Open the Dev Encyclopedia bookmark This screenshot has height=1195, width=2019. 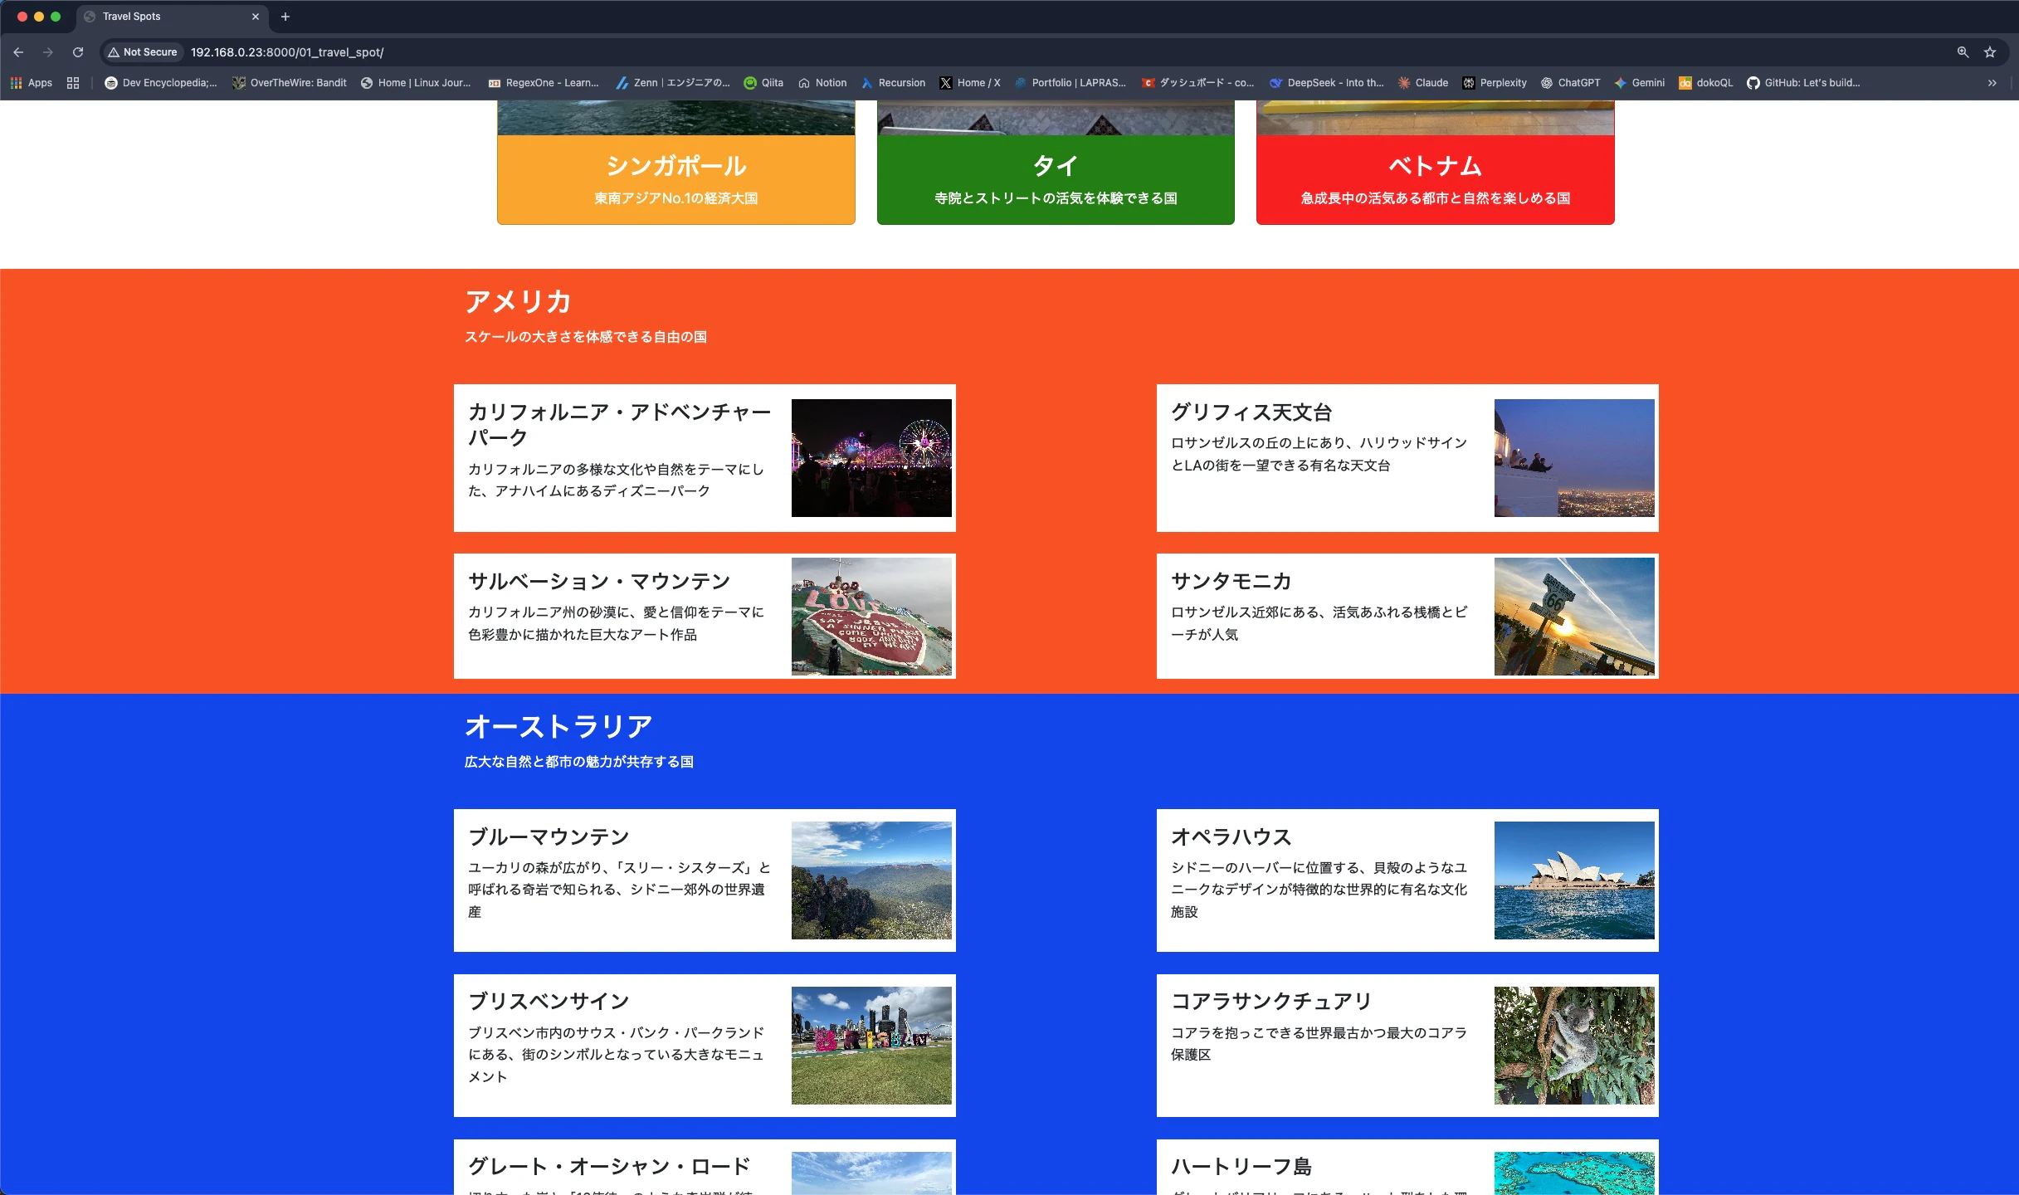[x=161, y=83]
